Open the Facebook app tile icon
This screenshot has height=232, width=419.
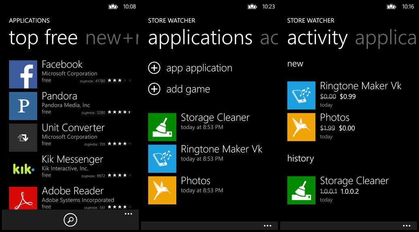click(23, 74)
